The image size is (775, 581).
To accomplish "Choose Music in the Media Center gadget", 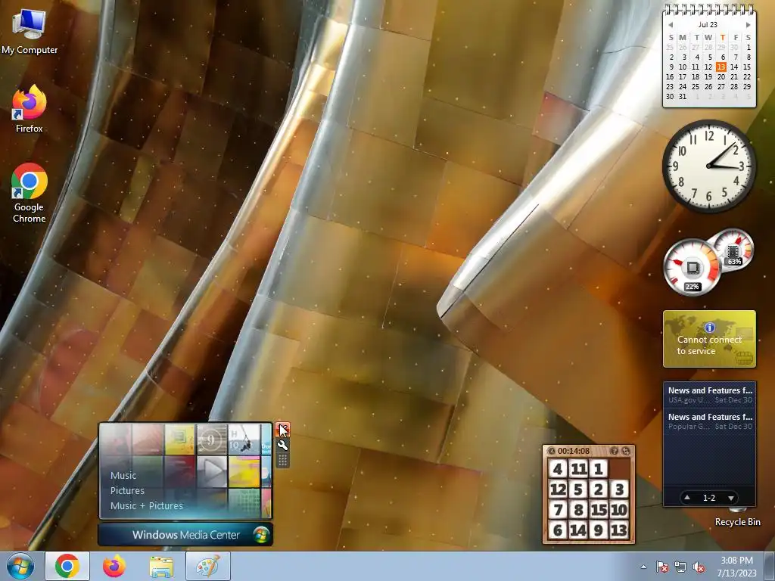I will click(123, 475).
